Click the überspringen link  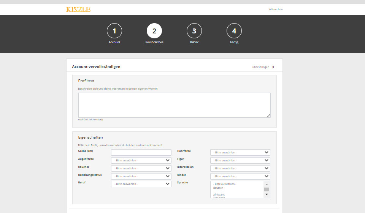[260, 67]
